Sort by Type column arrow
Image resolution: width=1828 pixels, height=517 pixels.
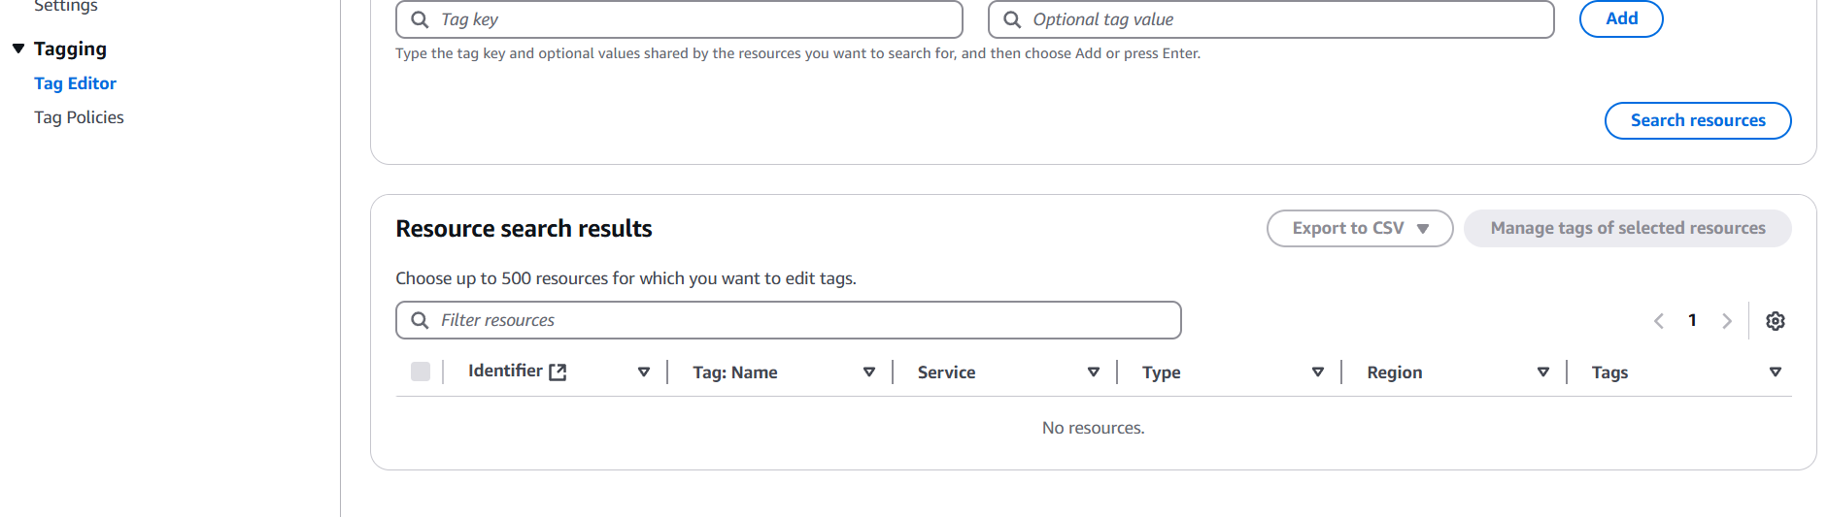(x=1318, y=372)
